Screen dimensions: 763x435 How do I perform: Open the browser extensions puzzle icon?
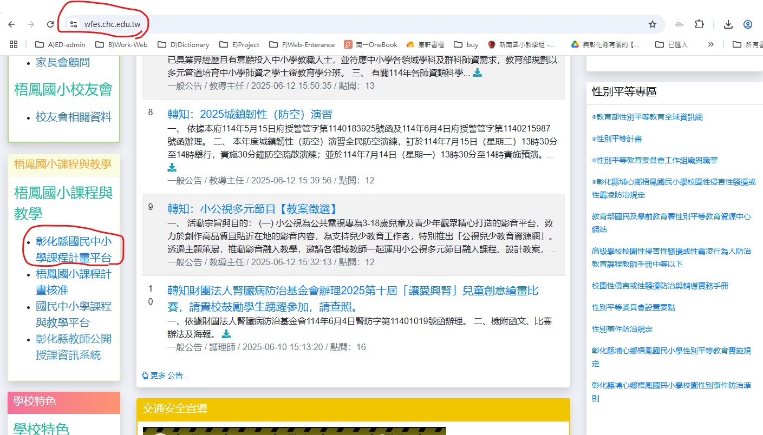pos(699,24)
